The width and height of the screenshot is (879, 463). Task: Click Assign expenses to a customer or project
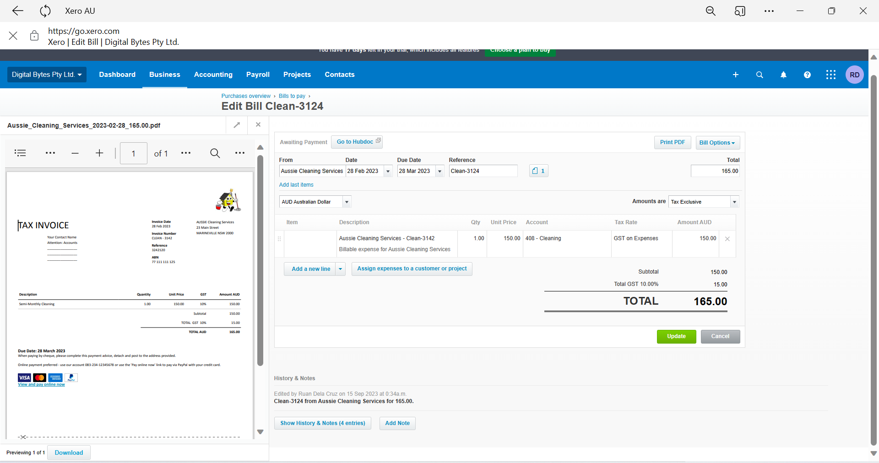412,269
